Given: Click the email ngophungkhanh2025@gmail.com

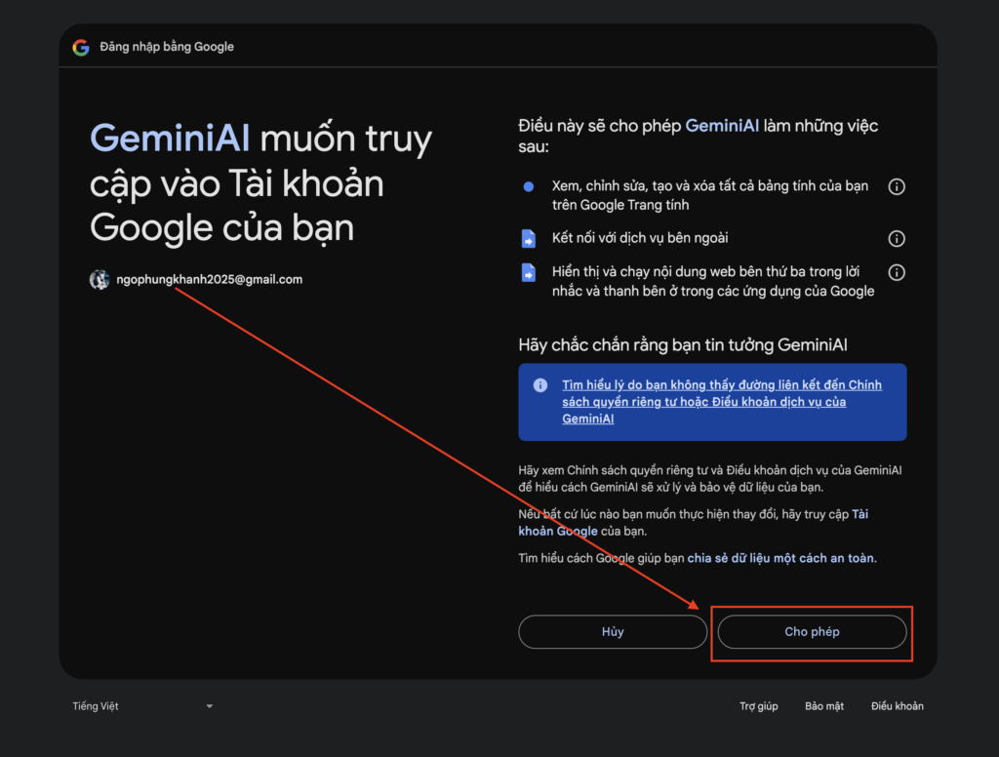Looking at the screenshot, I should (210, 279).
